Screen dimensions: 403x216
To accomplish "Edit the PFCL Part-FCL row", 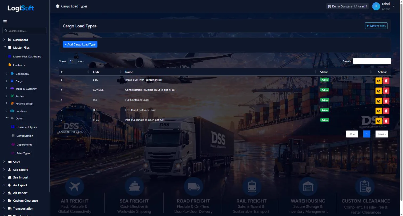I will pos(379,121).
